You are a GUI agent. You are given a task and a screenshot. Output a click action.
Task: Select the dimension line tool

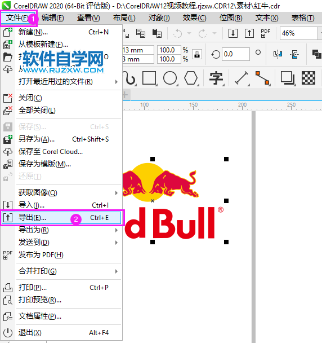[x=241, y=78]
